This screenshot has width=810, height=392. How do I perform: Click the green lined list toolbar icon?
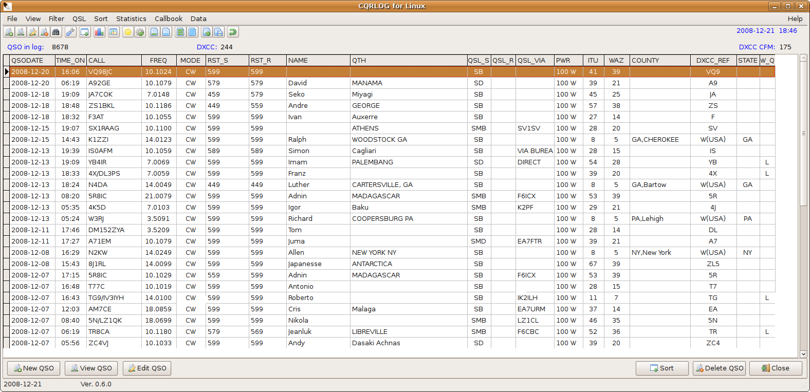click(180, 32)
